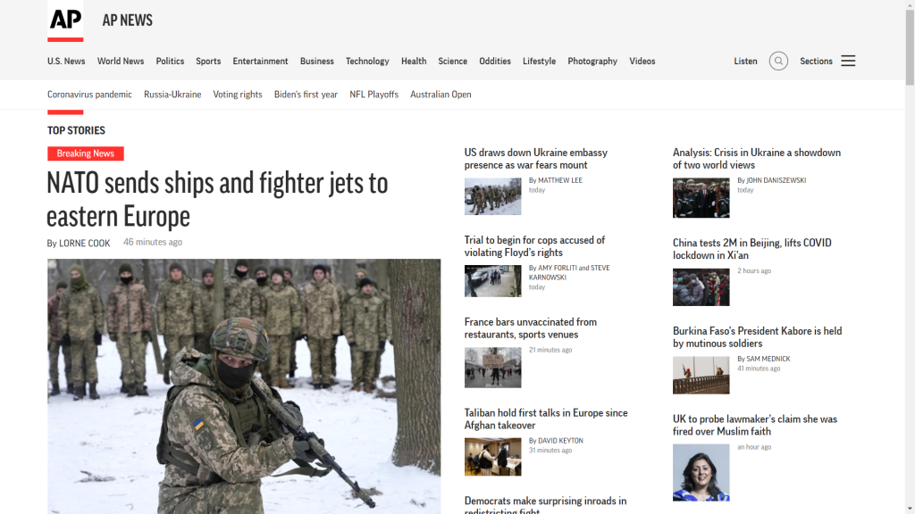The image size is (915, 514).
Task: Open search using the magnifying glass icon
Action: [777, 61]
